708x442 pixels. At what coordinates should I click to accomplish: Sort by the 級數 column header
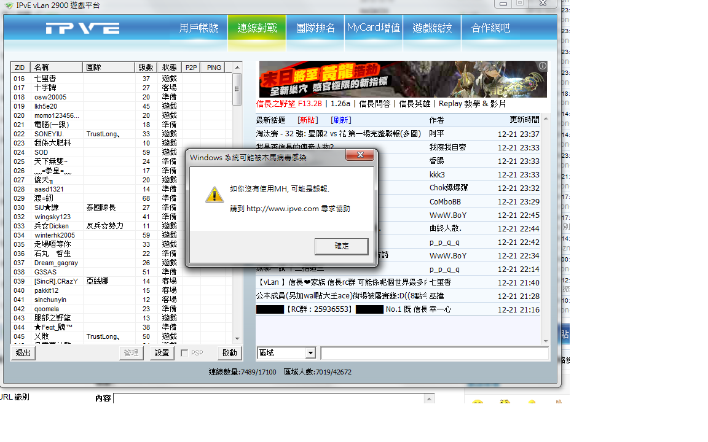tap(146, 67)
